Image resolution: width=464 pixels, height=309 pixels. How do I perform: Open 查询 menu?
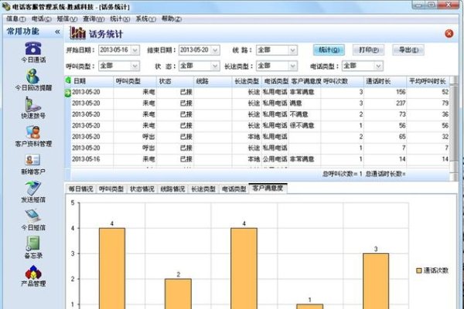[x=94, y=19]
